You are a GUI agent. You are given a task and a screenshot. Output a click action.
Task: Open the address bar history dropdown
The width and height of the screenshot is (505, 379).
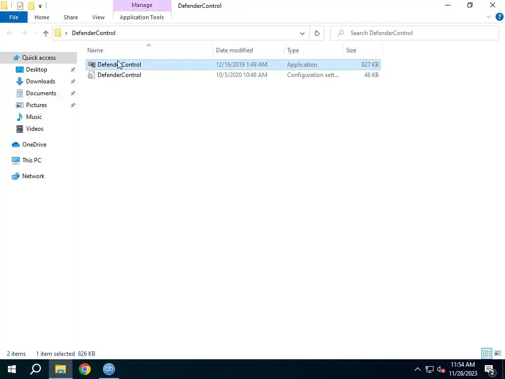click(302, 33)
